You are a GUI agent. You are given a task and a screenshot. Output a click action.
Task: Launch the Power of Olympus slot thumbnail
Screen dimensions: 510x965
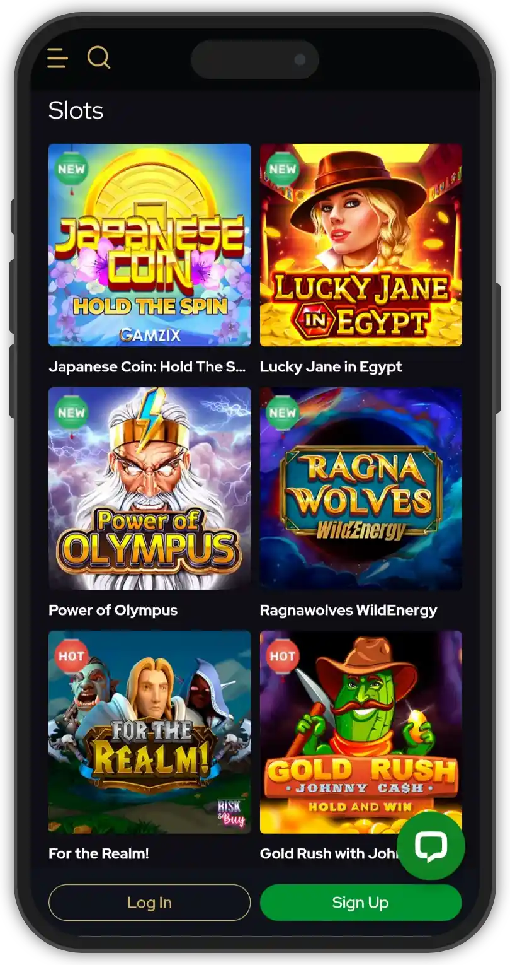(x=150, y=489)
